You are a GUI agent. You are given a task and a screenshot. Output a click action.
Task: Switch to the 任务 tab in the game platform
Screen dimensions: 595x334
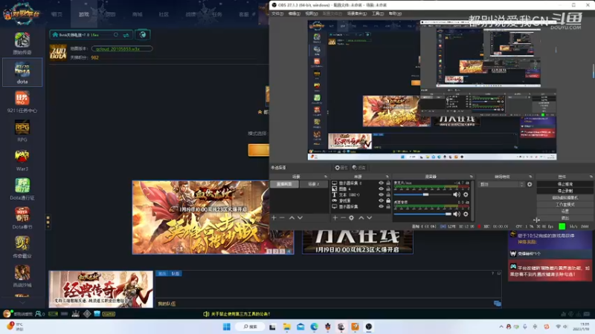tap(217, 14)
